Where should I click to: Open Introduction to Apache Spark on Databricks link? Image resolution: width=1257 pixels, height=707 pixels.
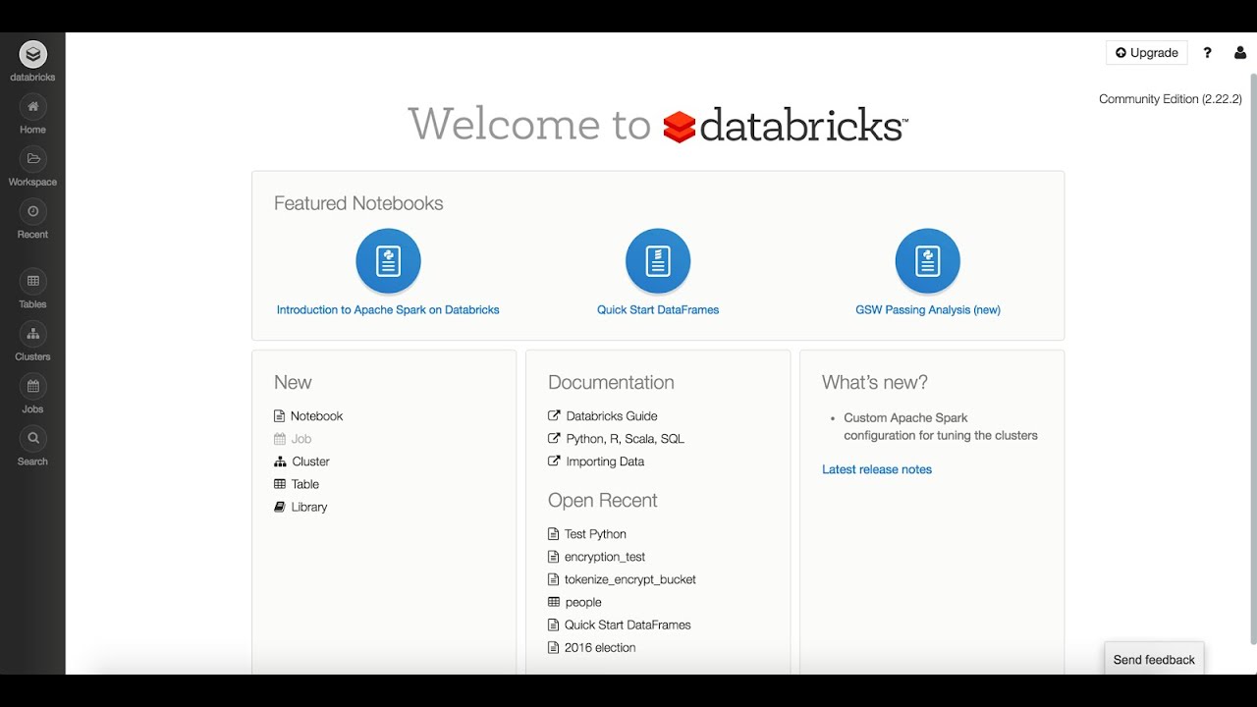388,309
